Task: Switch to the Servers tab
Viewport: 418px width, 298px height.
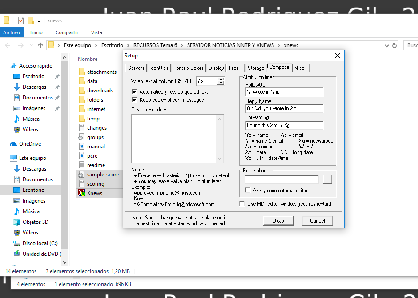Action: tap(136, 68)
